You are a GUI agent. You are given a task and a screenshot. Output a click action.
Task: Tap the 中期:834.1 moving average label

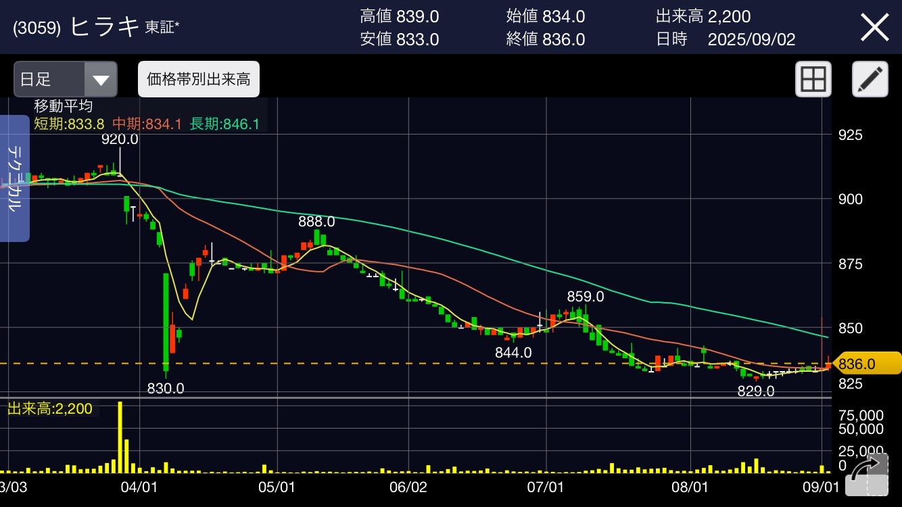tap(147, 123)
